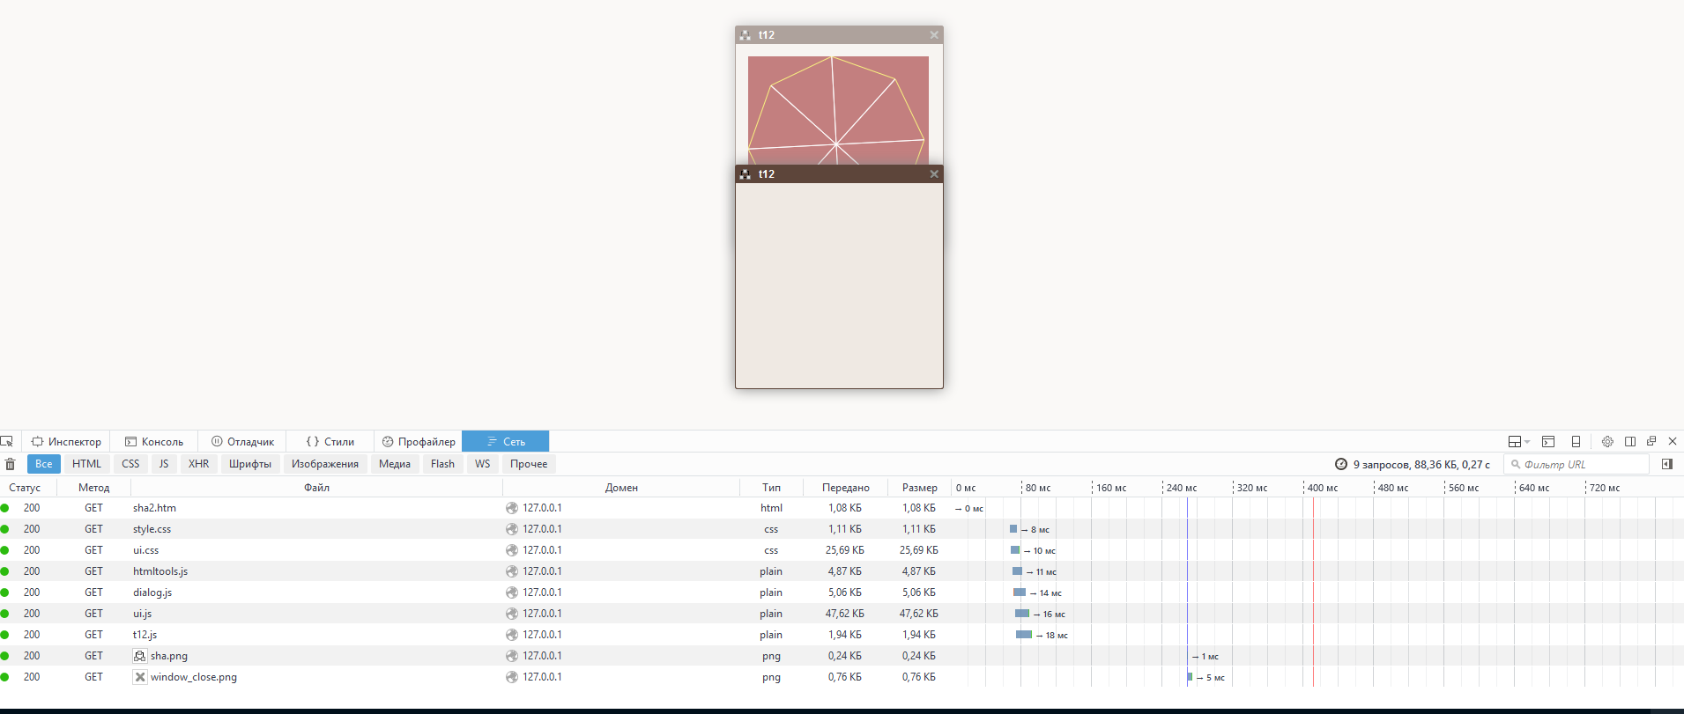Sort the list by Файл column

[316, 487]
